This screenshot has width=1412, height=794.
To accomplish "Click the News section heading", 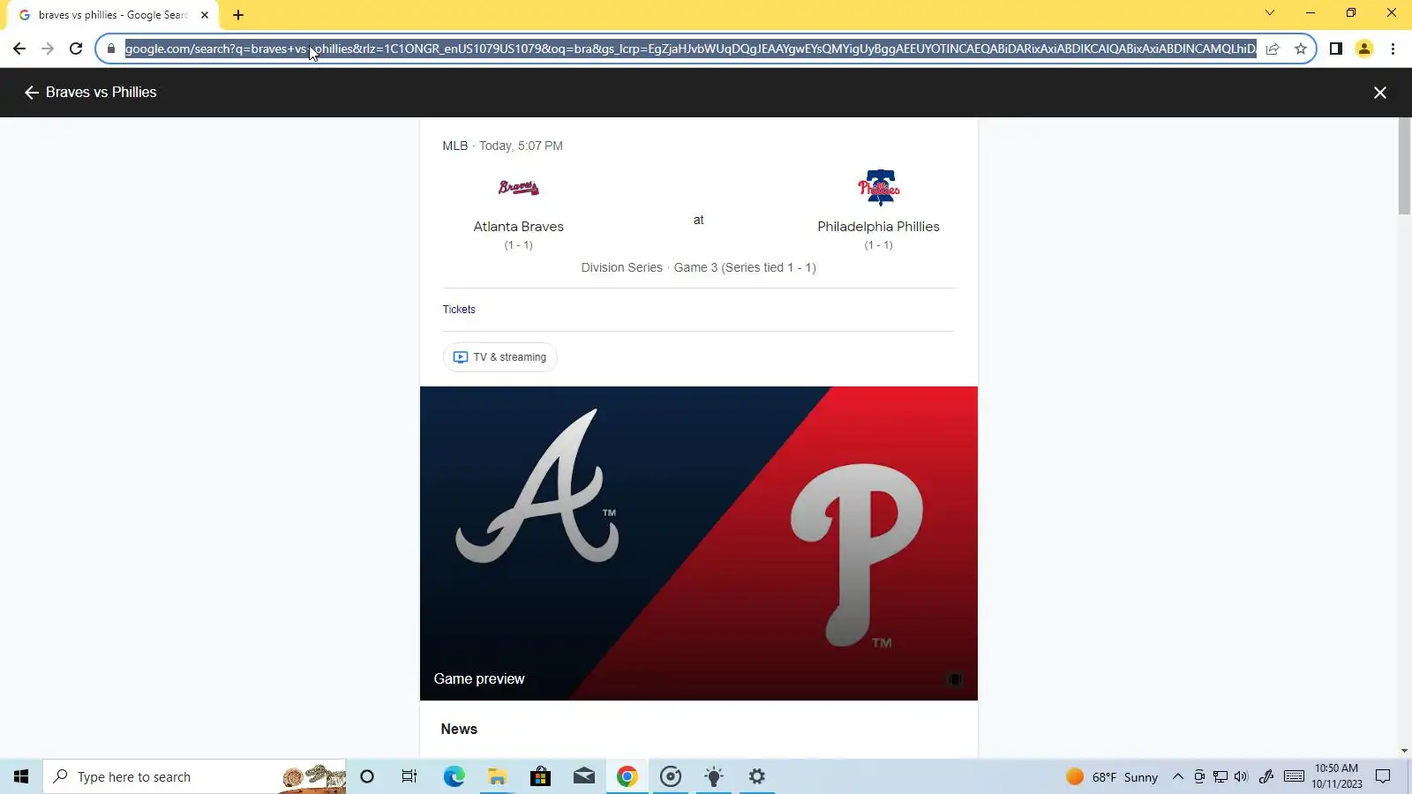I will point(459,729).
